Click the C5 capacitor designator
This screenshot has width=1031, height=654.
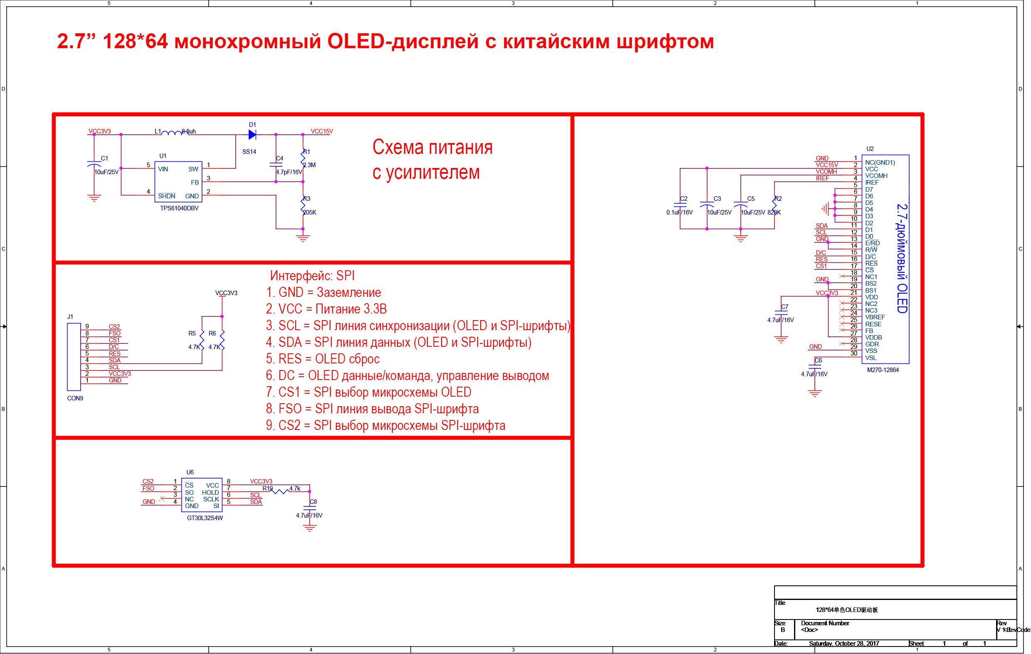pyautogui.click(x=751, y=199)
